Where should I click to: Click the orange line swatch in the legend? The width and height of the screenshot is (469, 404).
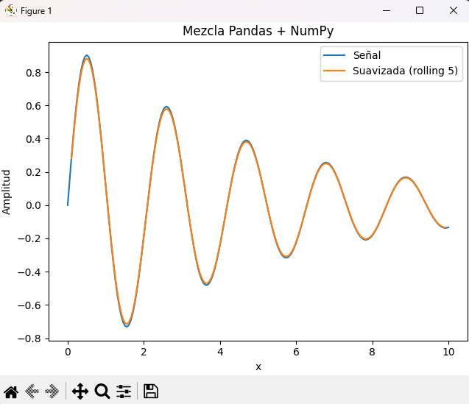tap(335, 71)
